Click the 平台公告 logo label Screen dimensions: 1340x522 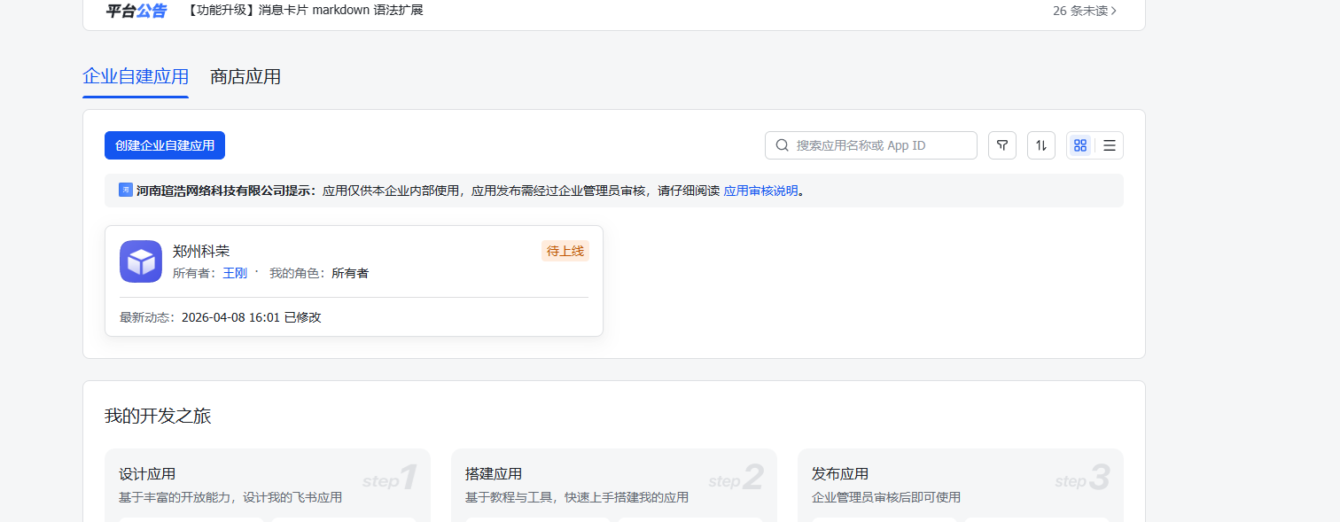[x=136, y=11]
